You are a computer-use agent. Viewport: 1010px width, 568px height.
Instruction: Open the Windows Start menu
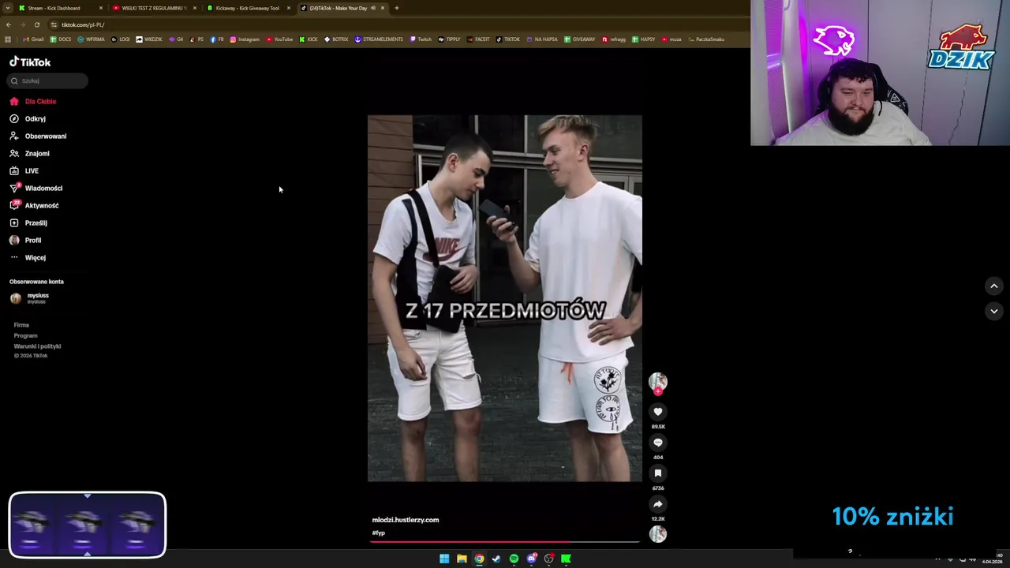[444, 559]
